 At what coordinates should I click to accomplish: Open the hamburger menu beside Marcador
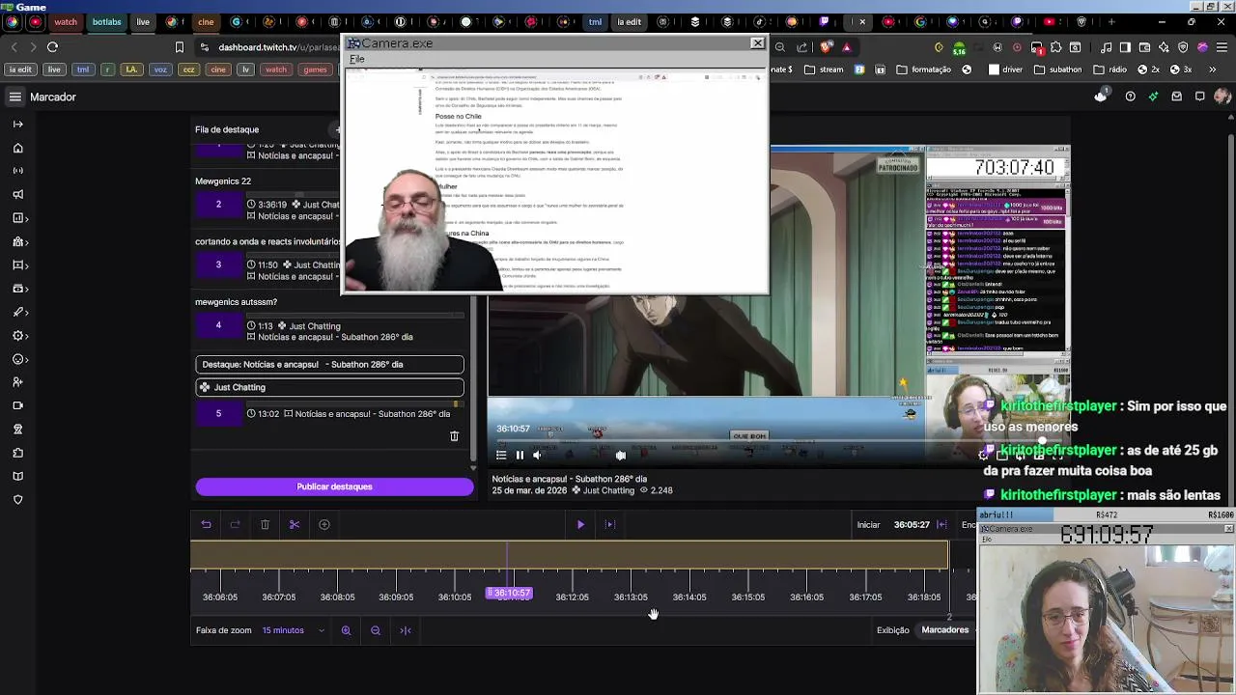coord(15,97)
